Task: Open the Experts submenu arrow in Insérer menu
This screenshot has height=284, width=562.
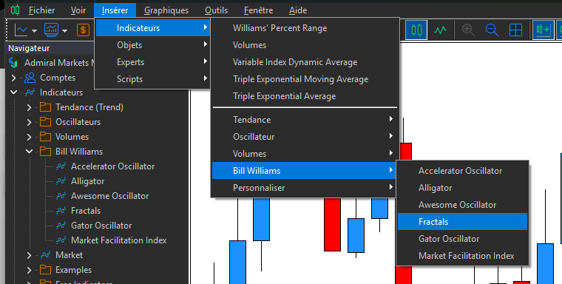Action: point(206,61)
